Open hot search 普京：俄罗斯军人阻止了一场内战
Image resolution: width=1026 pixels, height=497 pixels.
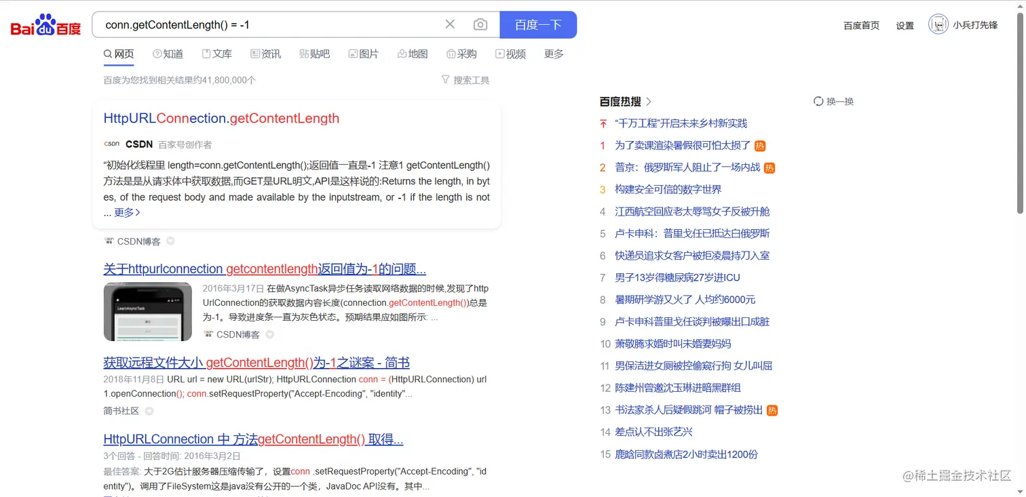pos(687,167)
